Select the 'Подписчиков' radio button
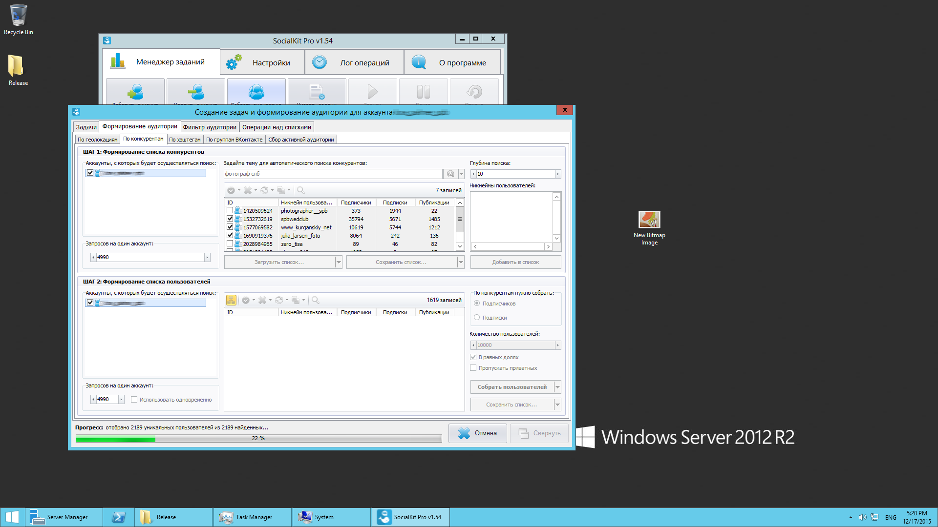 click(477, 304)
